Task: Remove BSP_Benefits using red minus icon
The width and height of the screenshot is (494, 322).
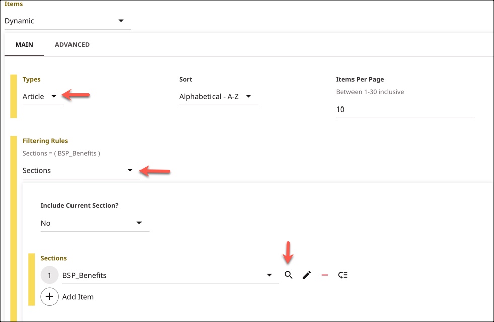Action: tap(325, 275)
